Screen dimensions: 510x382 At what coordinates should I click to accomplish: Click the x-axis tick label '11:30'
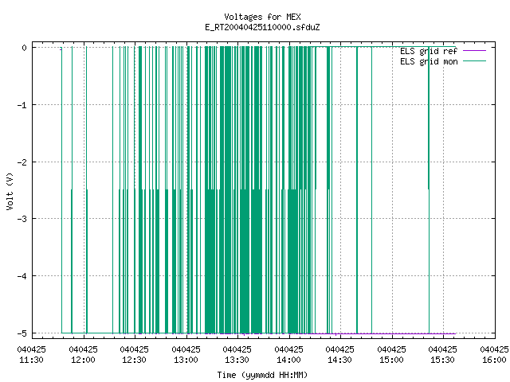tap(32, 360)
